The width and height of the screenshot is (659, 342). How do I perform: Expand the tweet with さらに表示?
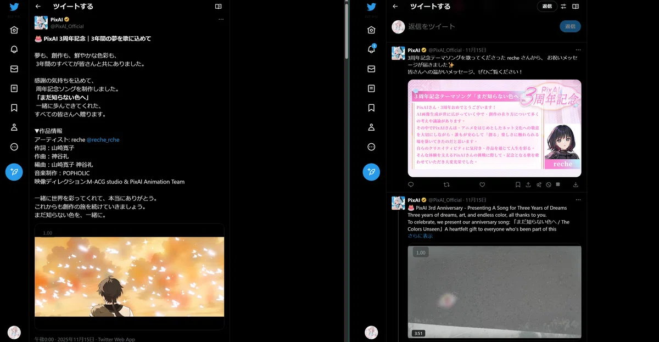click(x=420, y=236)
